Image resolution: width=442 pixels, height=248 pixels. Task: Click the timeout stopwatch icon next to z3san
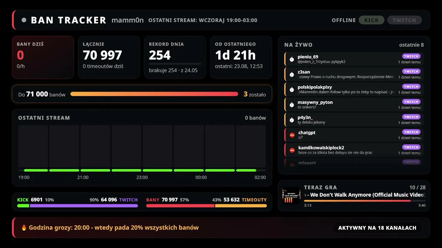click(x=292, y=74)
